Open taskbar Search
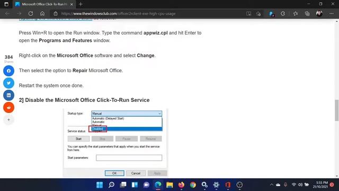 pos(111,185)
